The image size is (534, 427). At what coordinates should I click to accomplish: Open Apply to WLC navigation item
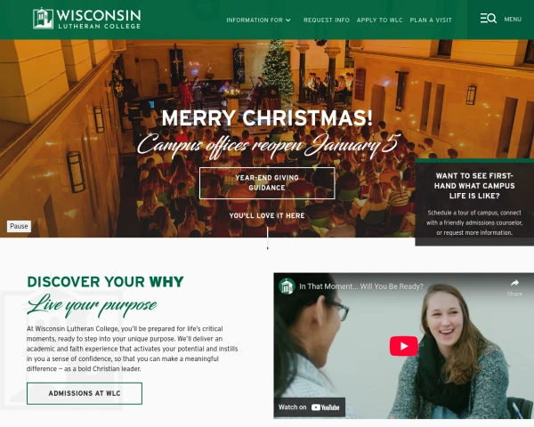pos(380,20)
